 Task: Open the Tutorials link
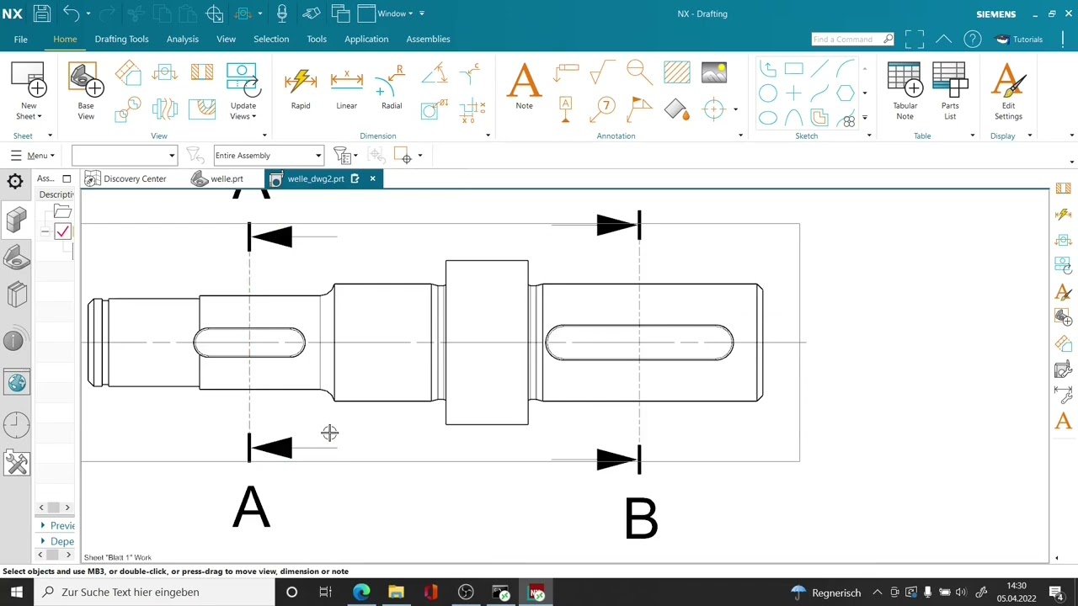1020,40
